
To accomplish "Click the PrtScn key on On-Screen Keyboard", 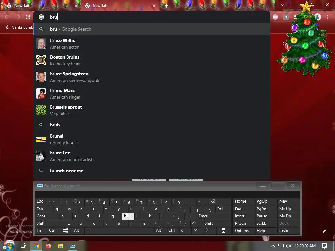I will (243, 223).
